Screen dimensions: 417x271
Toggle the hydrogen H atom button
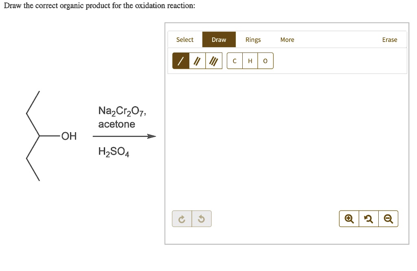pos(250,60)
